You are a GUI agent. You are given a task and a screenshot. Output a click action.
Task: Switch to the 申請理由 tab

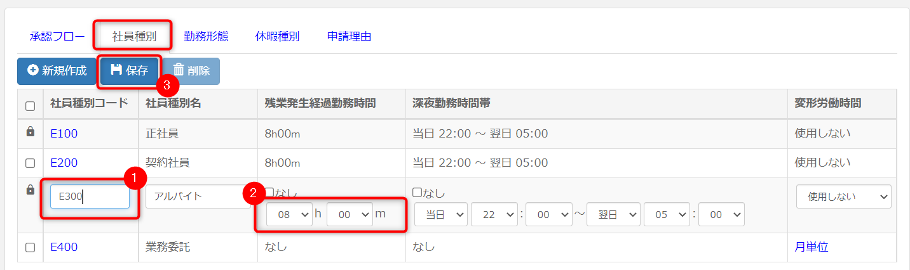coord(349,36)
